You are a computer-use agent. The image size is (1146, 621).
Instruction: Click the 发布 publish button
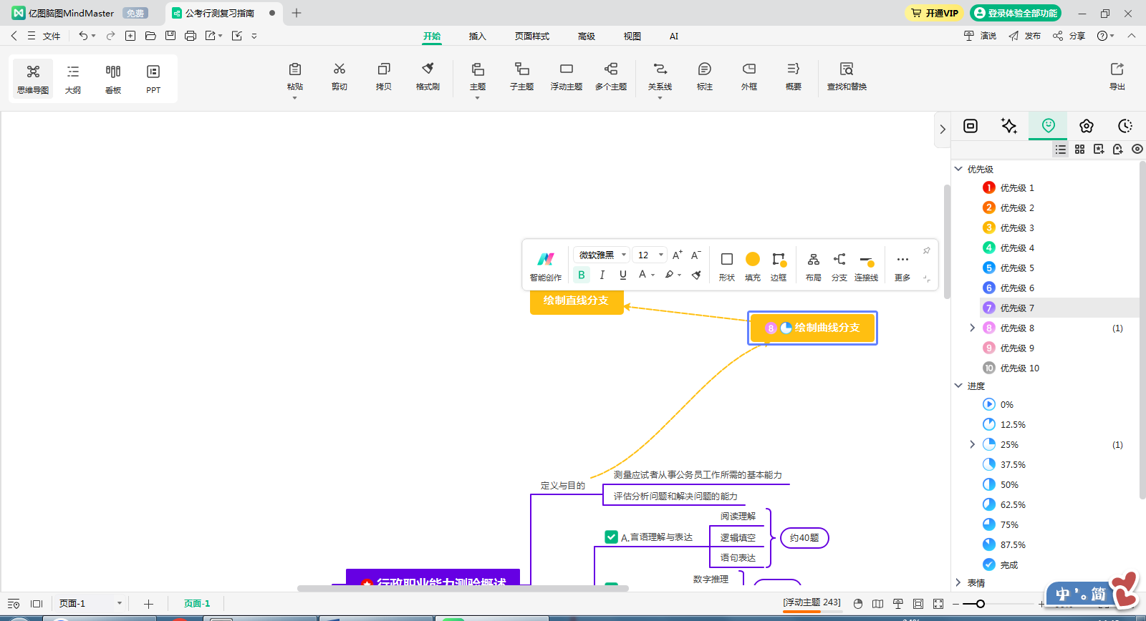1025,36
